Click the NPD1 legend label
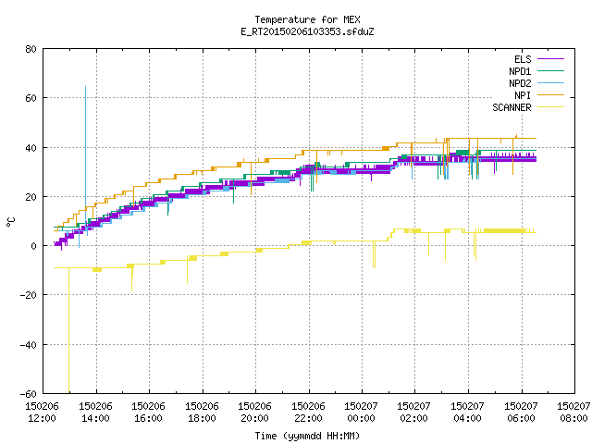 520,71
